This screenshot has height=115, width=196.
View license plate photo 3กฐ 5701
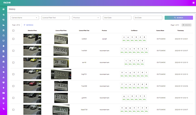[61, 74]
